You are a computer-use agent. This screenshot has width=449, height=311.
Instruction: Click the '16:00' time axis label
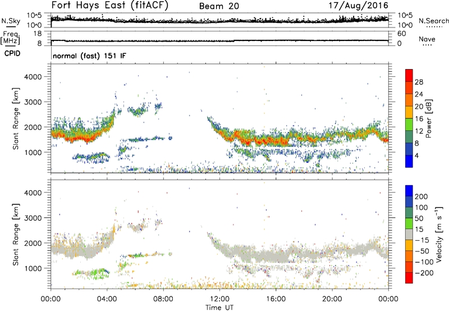pyautogui.click(x=276, y=299)
